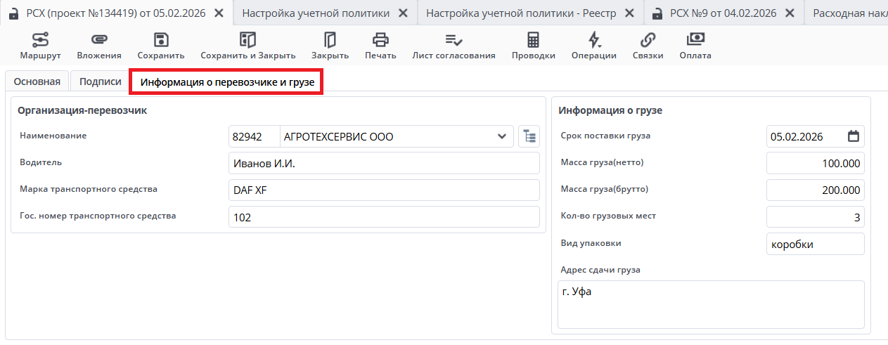Switch to the Основная tab
The height and width of the screenshot is (345, 888).
[x=37, y=82]
